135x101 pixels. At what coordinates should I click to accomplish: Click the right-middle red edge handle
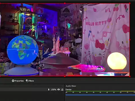(x=130, y=40)
